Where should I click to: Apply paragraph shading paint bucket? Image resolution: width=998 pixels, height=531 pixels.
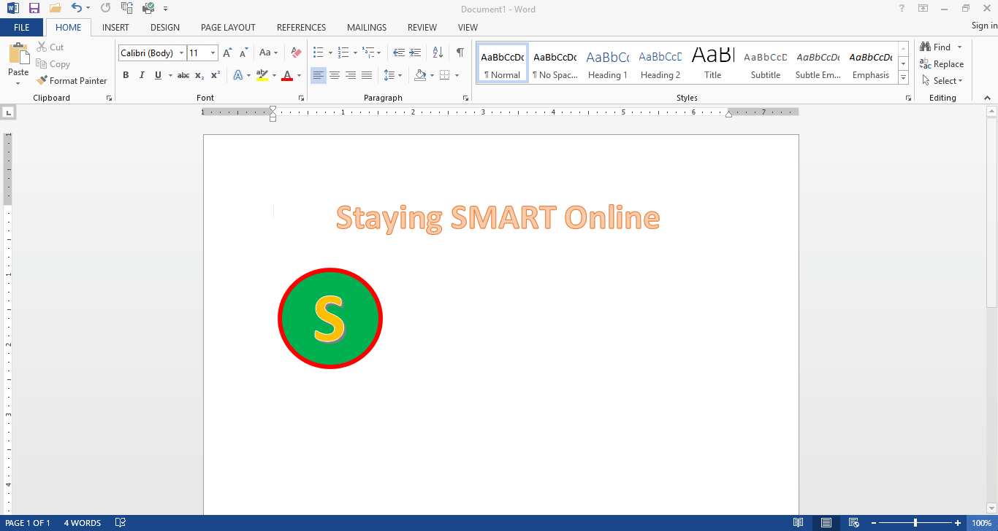[420, 75]
